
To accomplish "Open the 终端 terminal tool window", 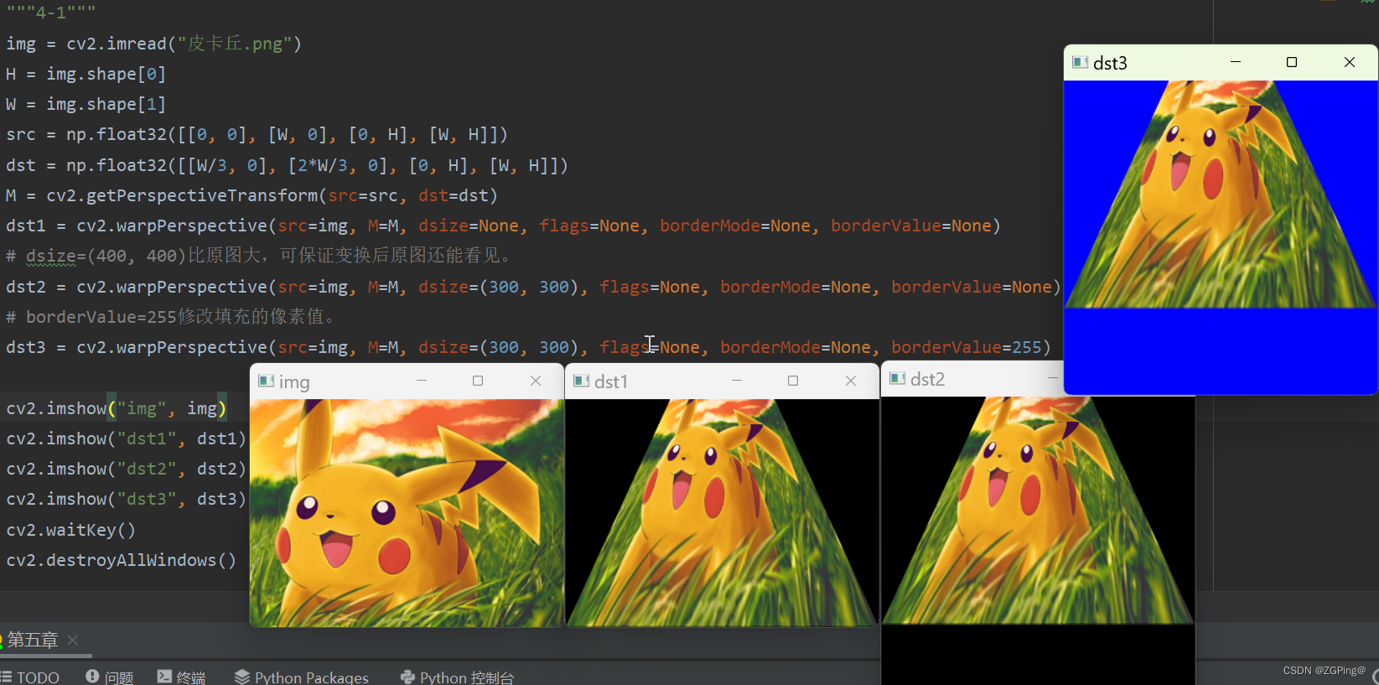I will click(x=181, y=677).
